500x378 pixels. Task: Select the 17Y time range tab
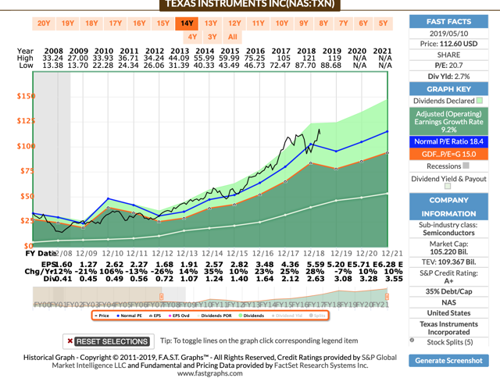coord(116,23)
